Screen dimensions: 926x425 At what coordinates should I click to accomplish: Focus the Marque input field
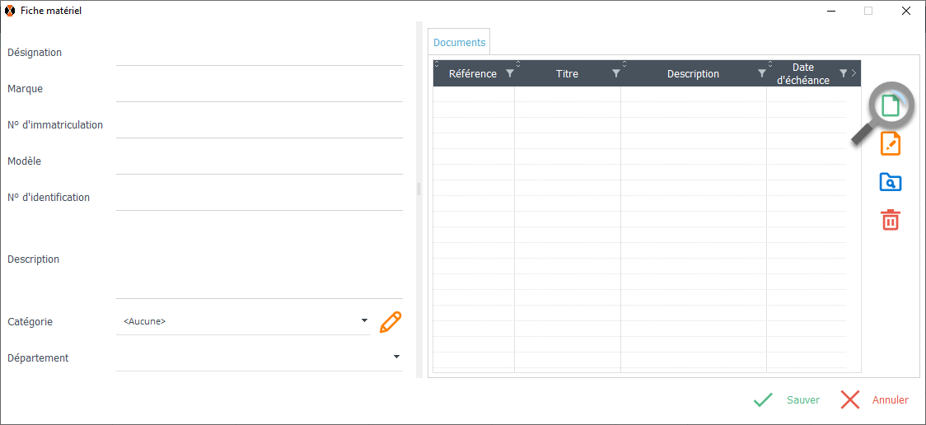[x=259, y=91]
